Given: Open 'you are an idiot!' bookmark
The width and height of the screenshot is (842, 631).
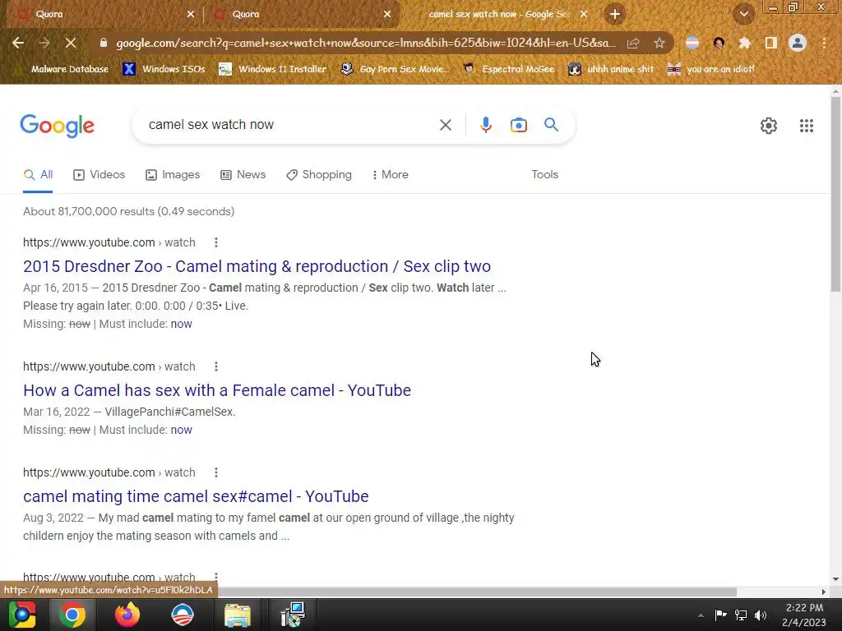Looking at the screenshot, I should point(711,69).
